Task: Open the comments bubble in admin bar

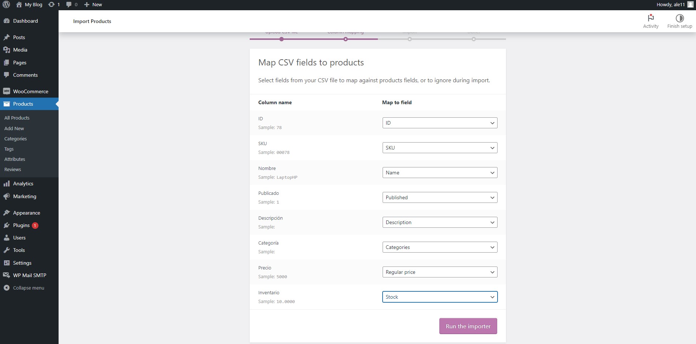Action: pyautogui.click(x=71, y=5)
